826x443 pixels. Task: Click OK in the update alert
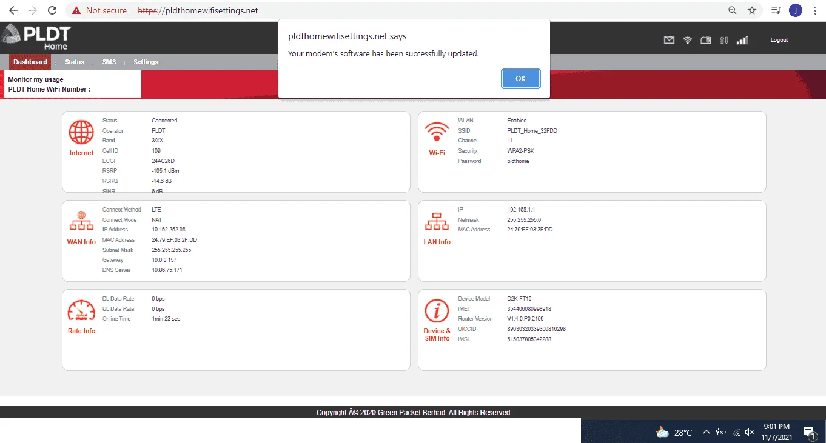[520, 78]
